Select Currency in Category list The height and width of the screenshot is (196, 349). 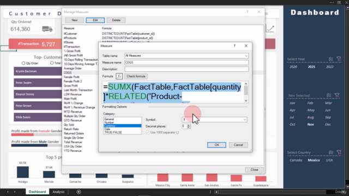[x=122, y=126]
